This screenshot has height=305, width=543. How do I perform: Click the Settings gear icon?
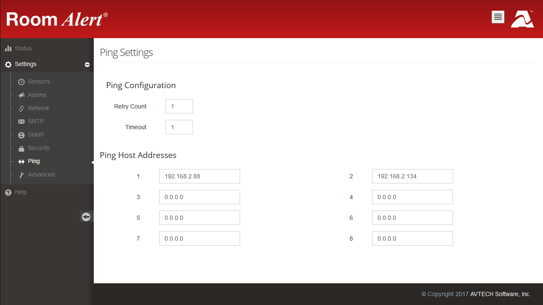pos(8,64)
